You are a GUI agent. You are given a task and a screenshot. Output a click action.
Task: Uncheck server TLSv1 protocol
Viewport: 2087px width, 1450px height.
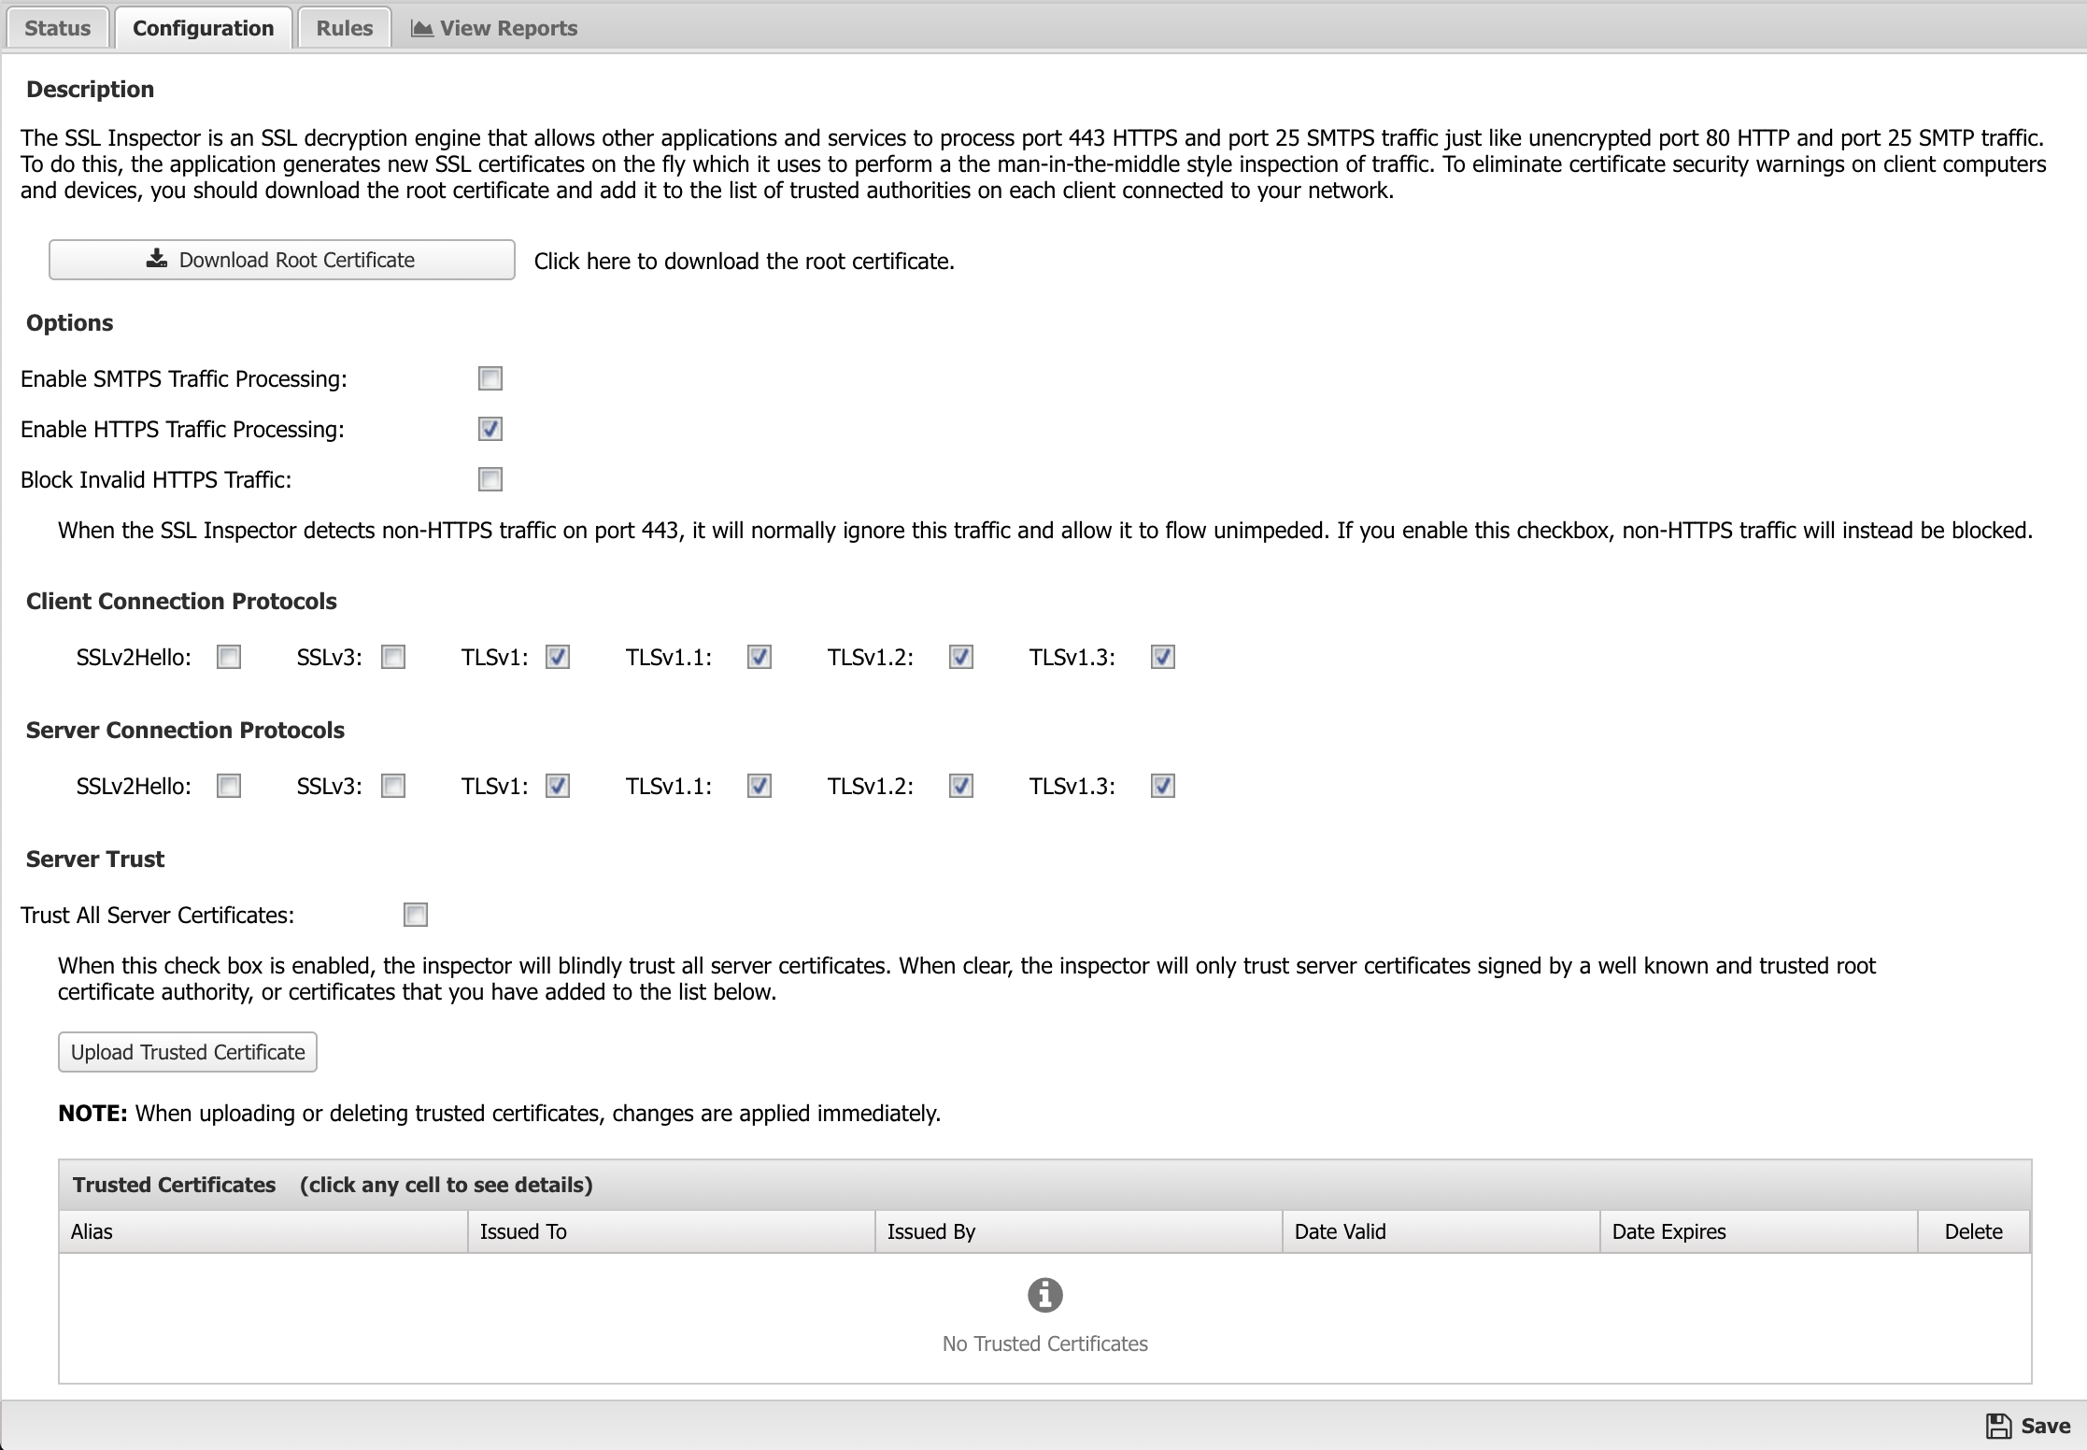[x=558, y=786]
